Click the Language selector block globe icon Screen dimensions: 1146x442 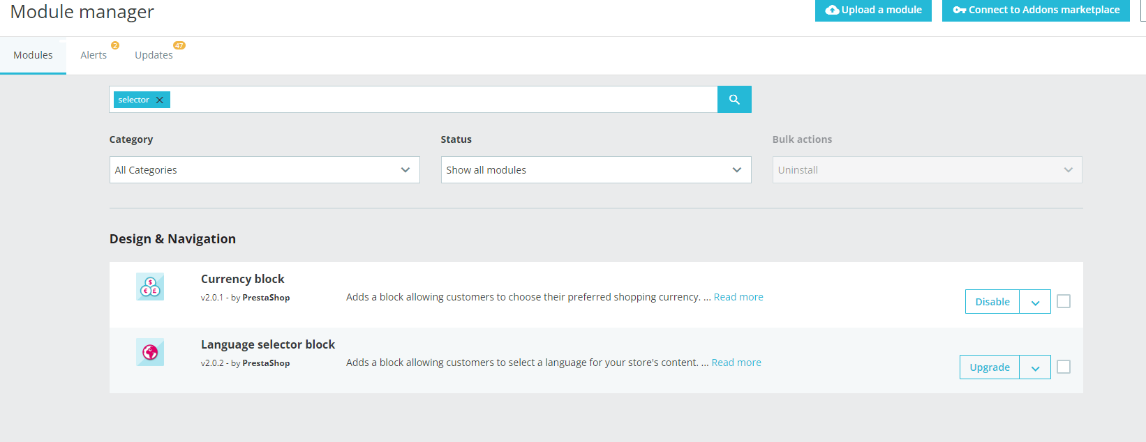150,352
